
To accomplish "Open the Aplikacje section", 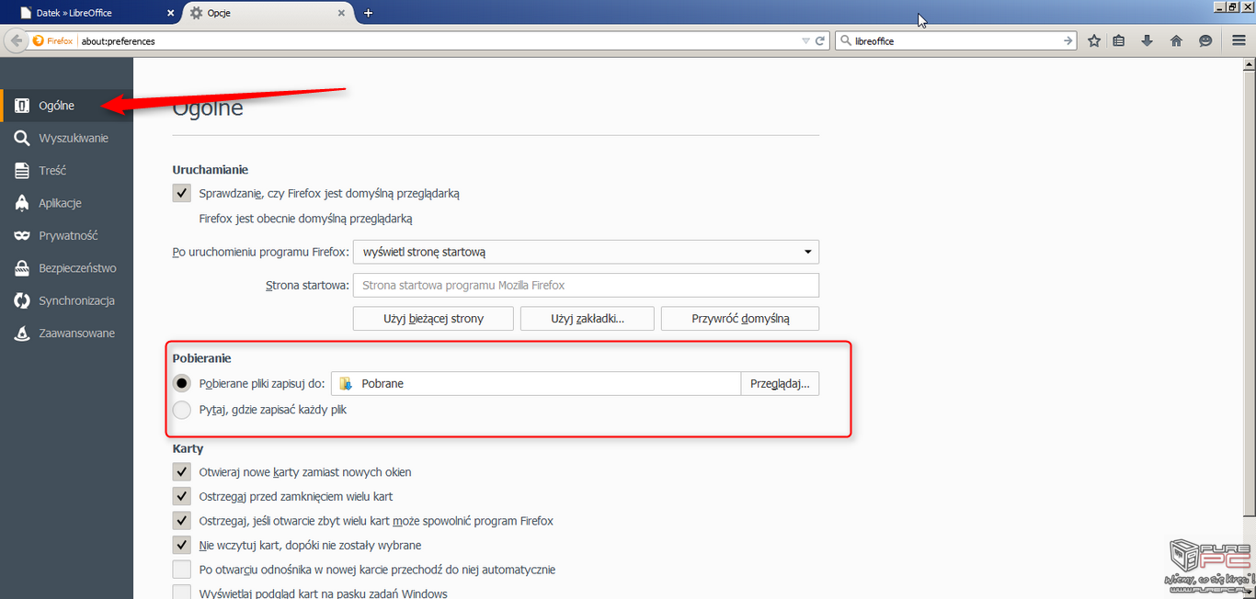I will 66,203.
